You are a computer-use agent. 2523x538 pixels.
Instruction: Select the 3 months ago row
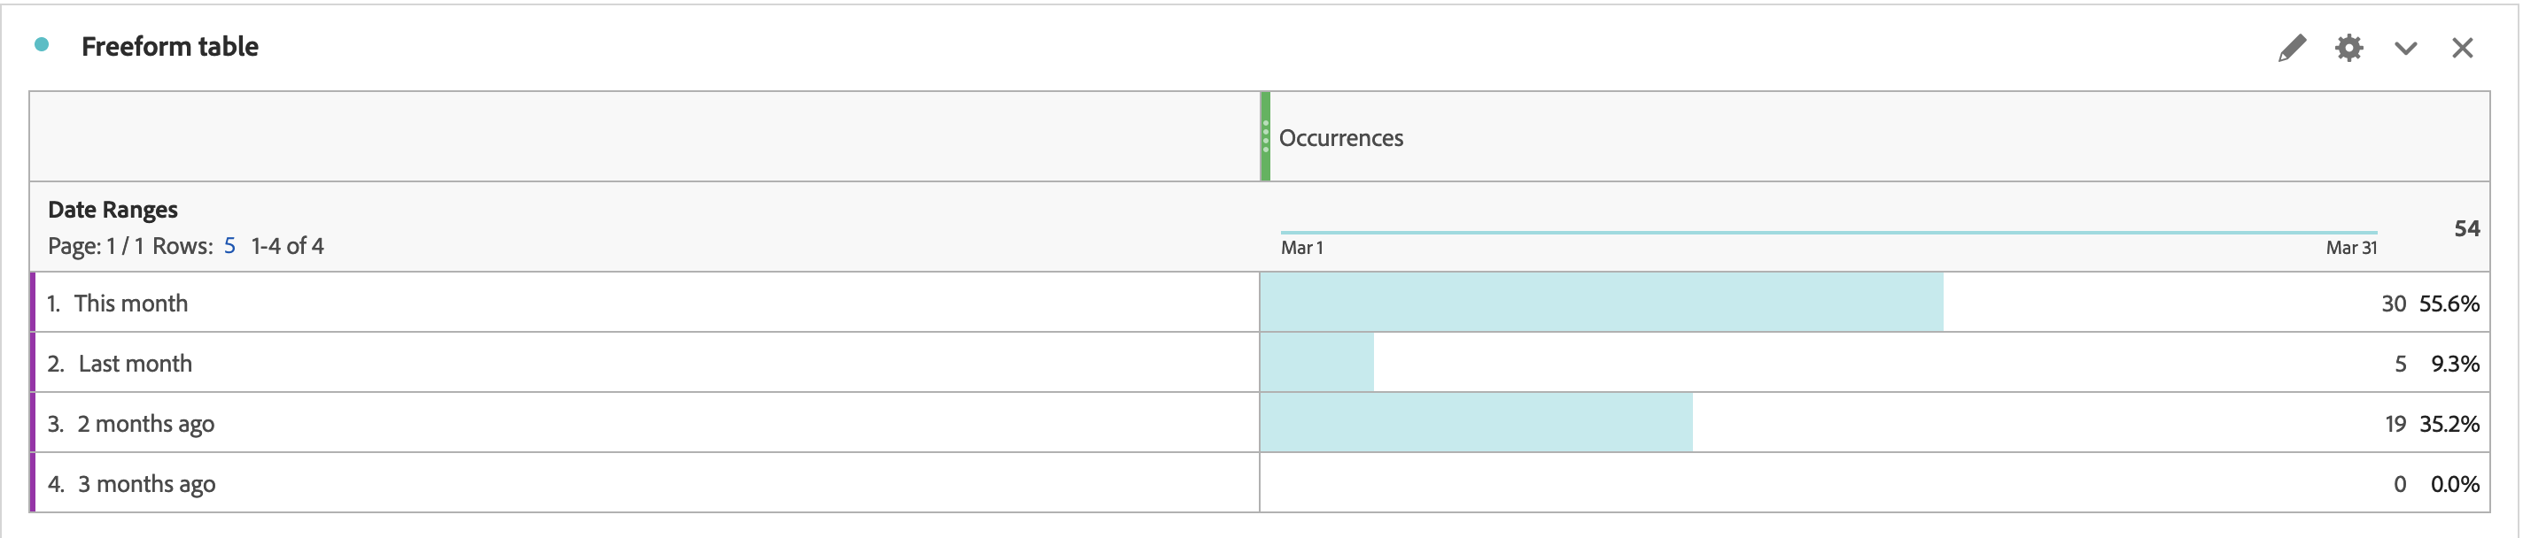tap(146, 484)
